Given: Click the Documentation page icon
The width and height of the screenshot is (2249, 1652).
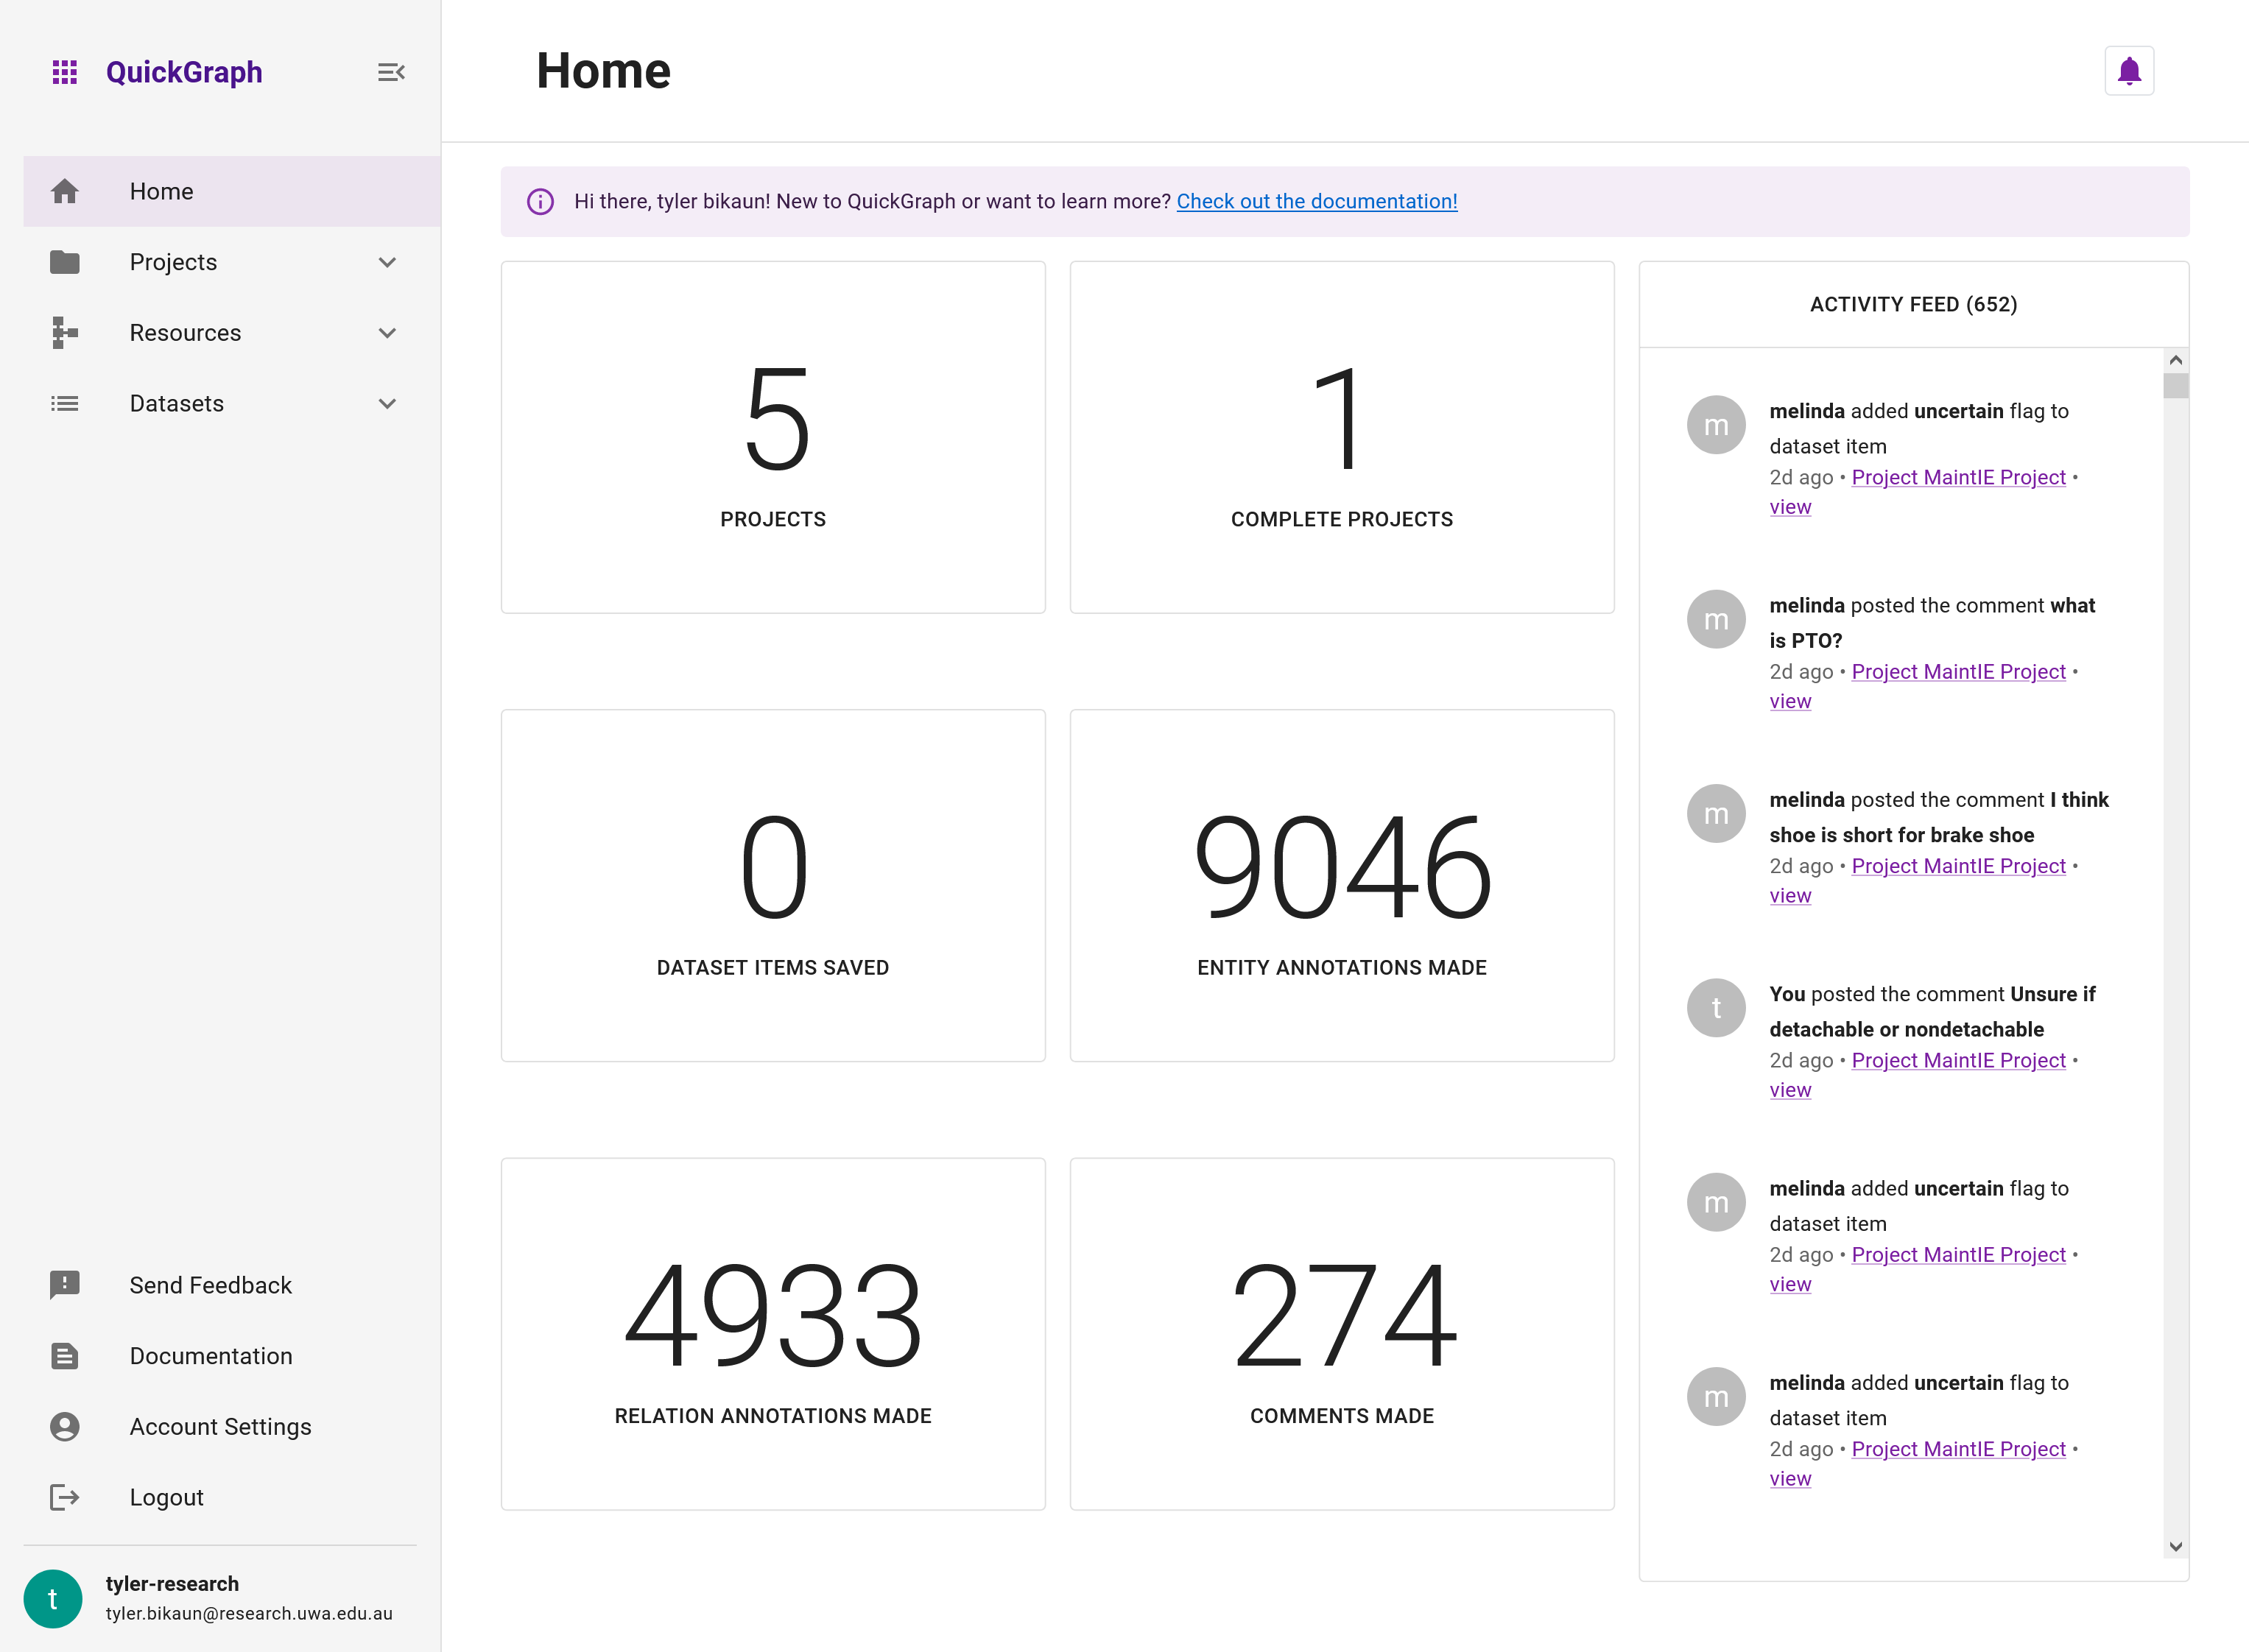Looking at the screenshot, I should [x=64, y=1355].
